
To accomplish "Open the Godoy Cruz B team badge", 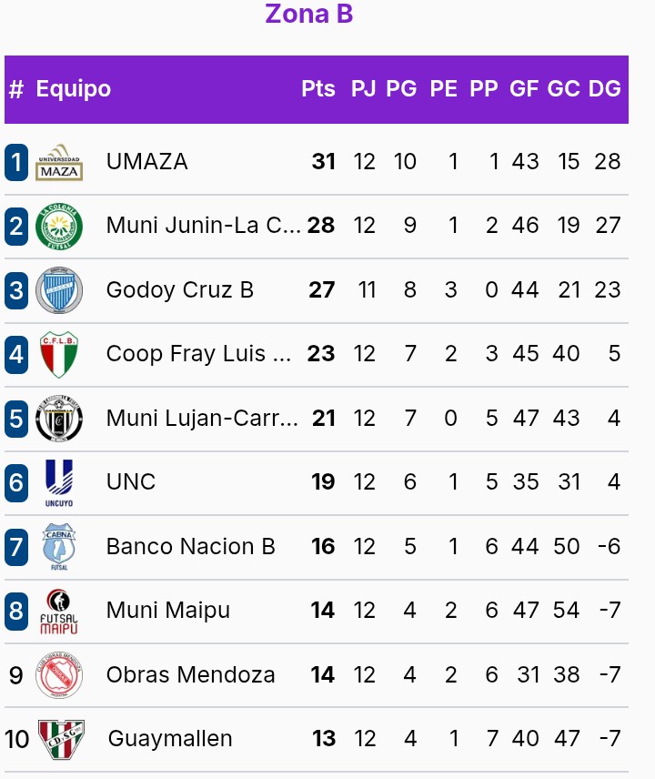I will [59, 290].
